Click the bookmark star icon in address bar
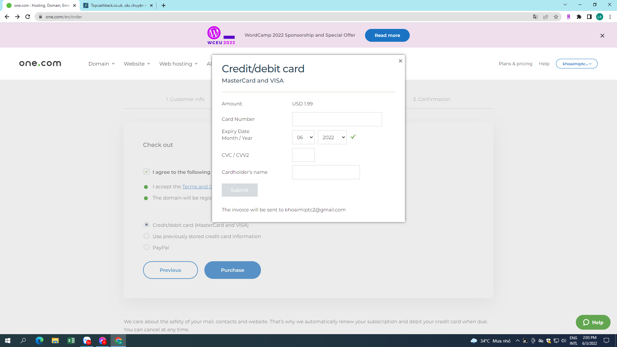The width and height of the screenshot is (617, 347). coord(556,17)
